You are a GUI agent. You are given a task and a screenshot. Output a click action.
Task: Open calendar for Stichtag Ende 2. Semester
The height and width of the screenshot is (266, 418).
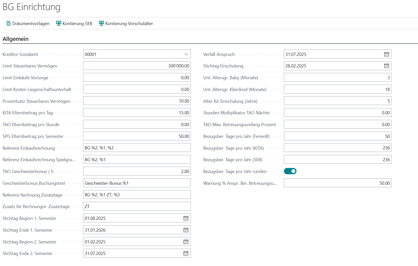click(x=186, y=253)
